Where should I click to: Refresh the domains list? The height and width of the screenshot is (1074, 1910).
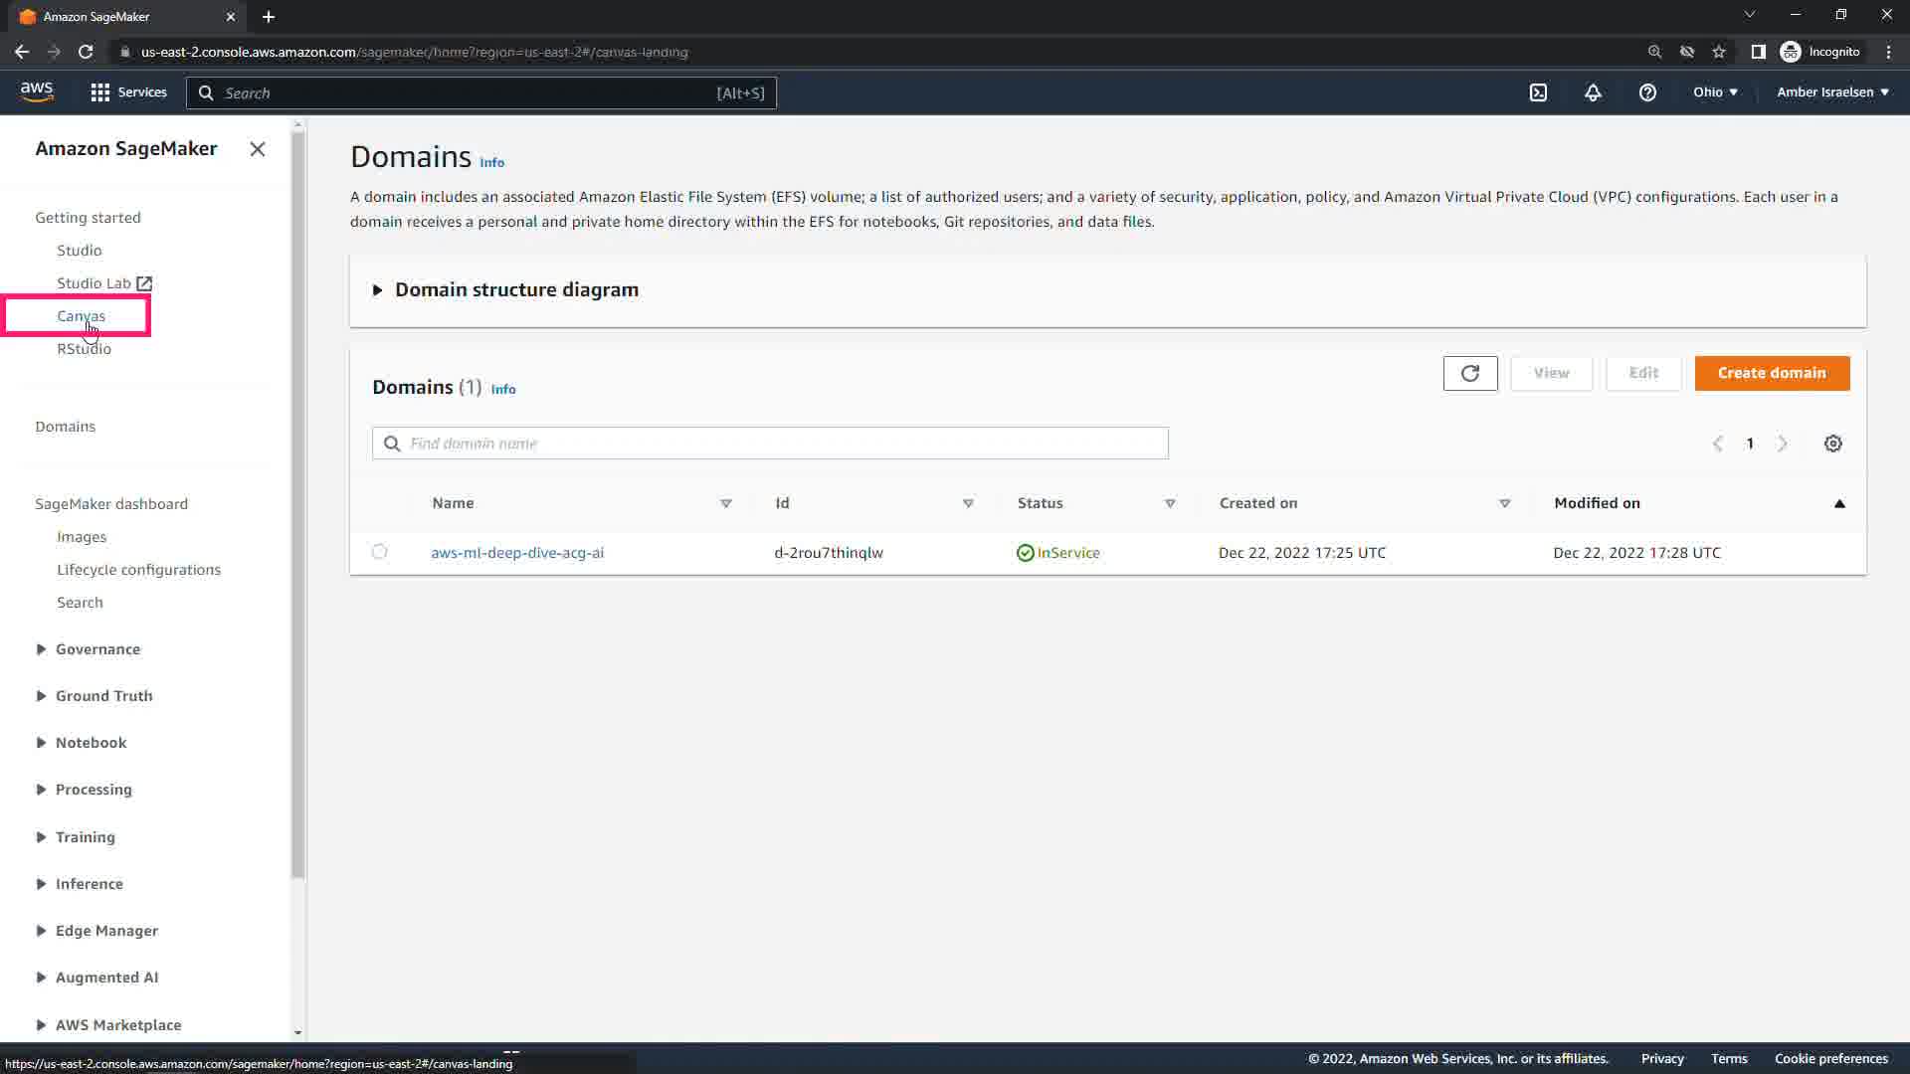[x=1469, y=373]
